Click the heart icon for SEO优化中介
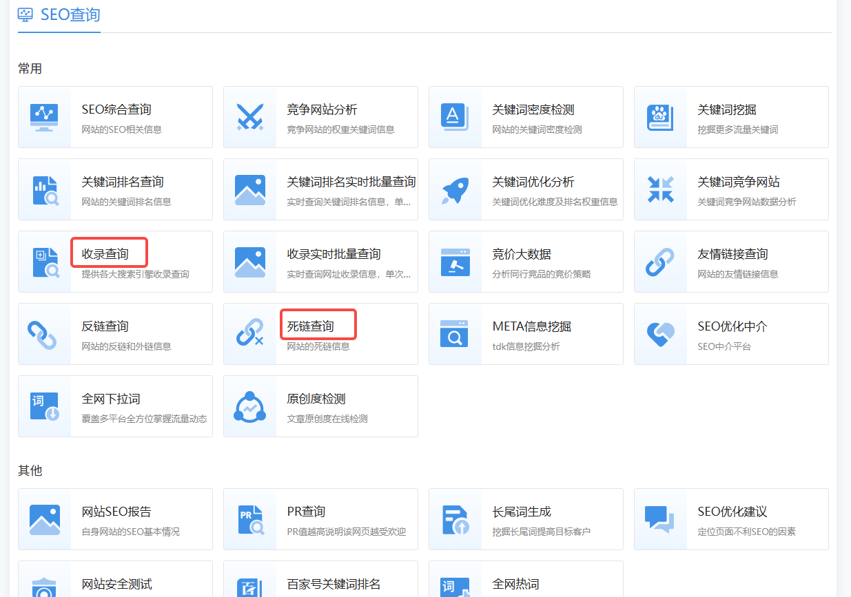Screen dimensions: 851x597 click(x=660, y=334)
